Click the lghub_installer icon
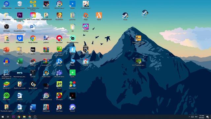Screen dimensions: 211x119 (x=33, y=84)
